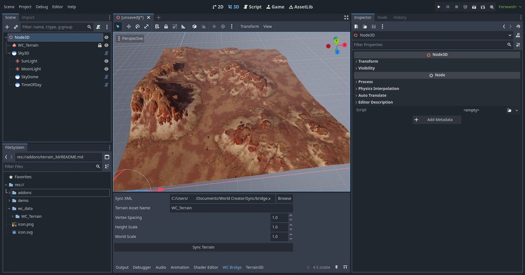Enable the ruler measurement tool

(183, 27)
